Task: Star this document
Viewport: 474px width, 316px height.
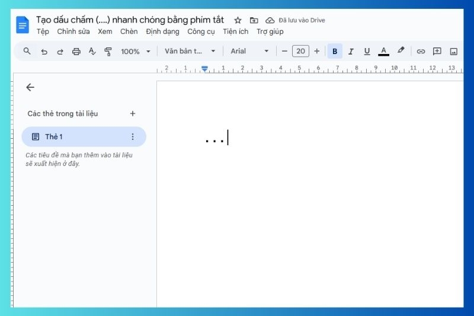Action: coord(238,20)
